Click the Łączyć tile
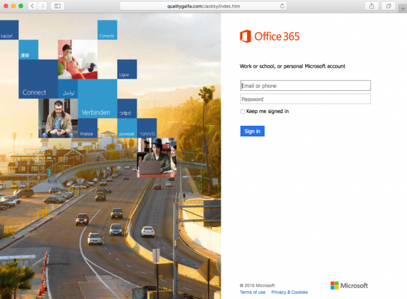The height and width of the screenshot is (299, 407). point(9,30)
